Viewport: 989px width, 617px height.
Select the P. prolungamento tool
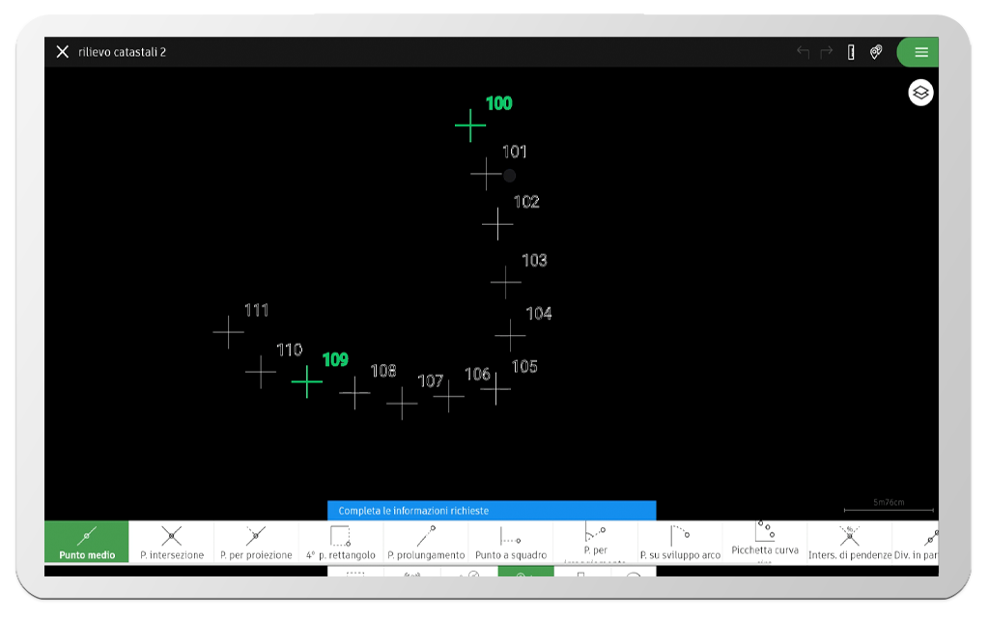(x=426, y=542)
